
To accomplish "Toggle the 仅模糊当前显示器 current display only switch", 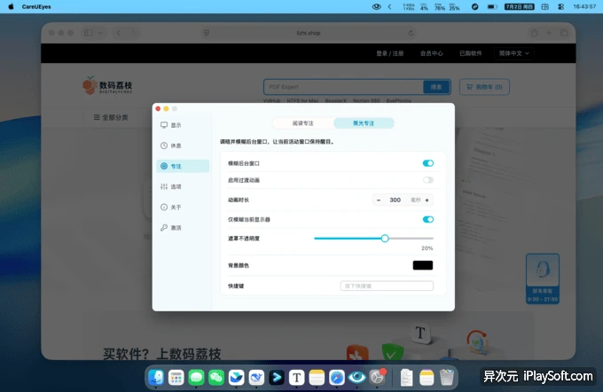I will click(427, 219).
